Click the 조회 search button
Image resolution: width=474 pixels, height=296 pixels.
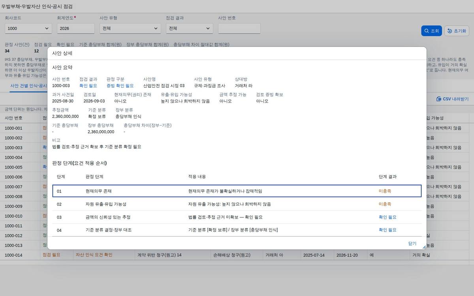point(431,31)
